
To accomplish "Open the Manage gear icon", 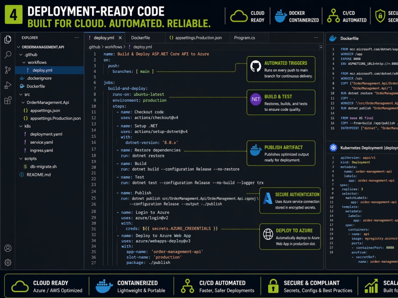I will click(x=8, y=263).
